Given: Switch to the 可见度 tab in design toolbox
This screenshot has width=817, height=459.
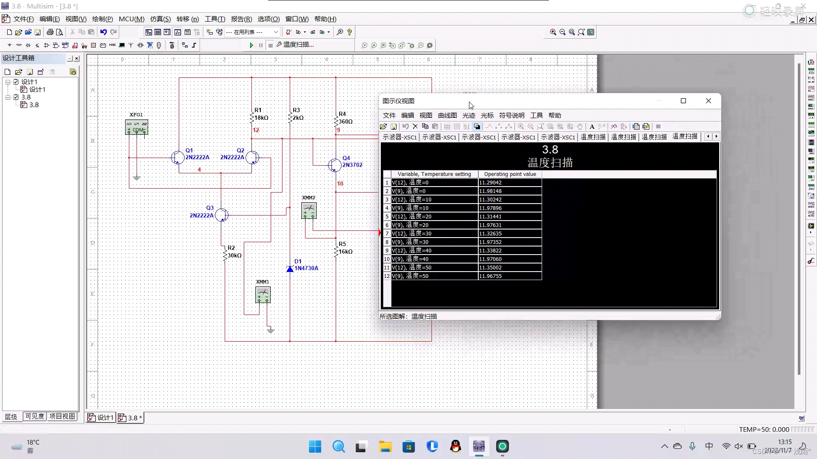Looking at the screenshot, I should click(34, 416).
